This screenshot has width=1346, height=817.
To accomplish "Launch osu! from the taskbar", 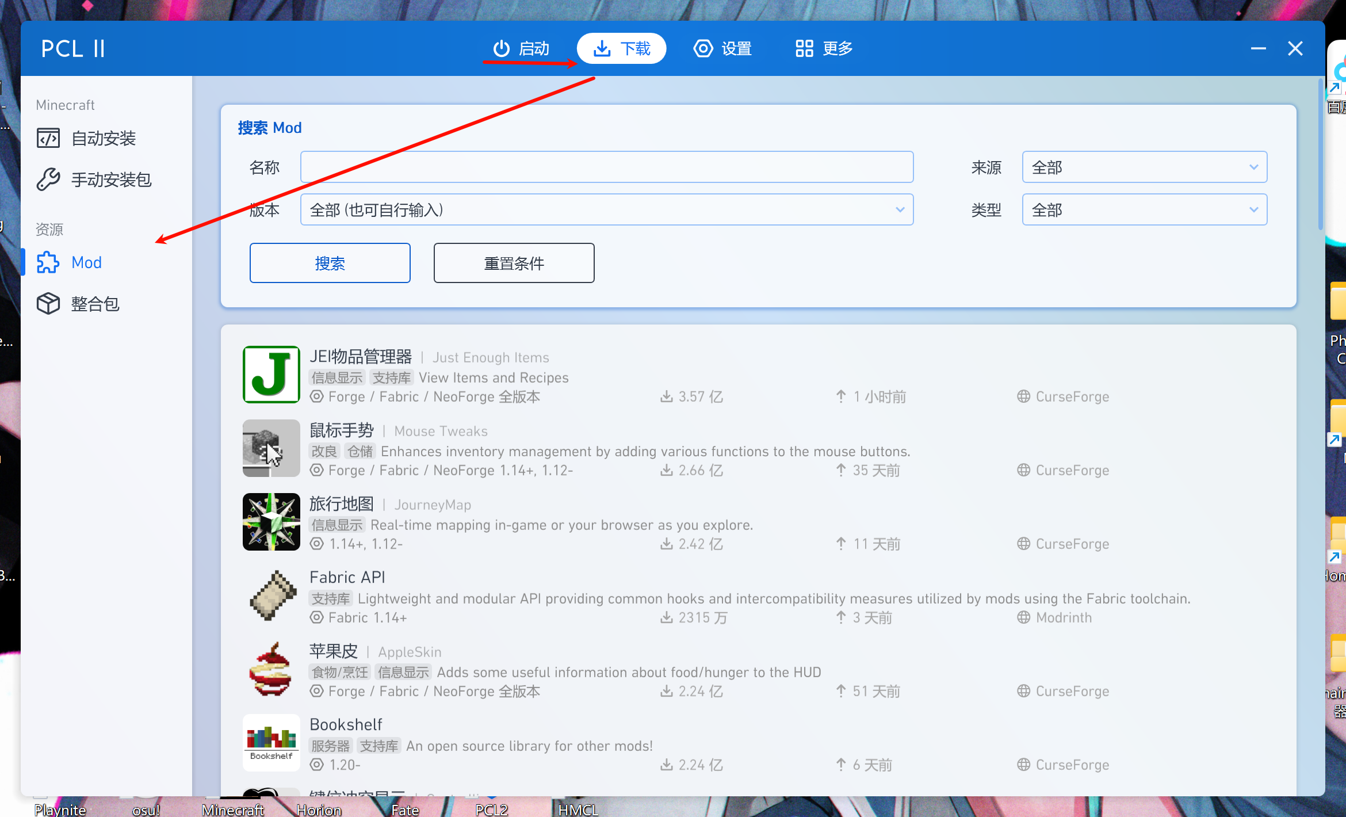I will click(146, 809).
